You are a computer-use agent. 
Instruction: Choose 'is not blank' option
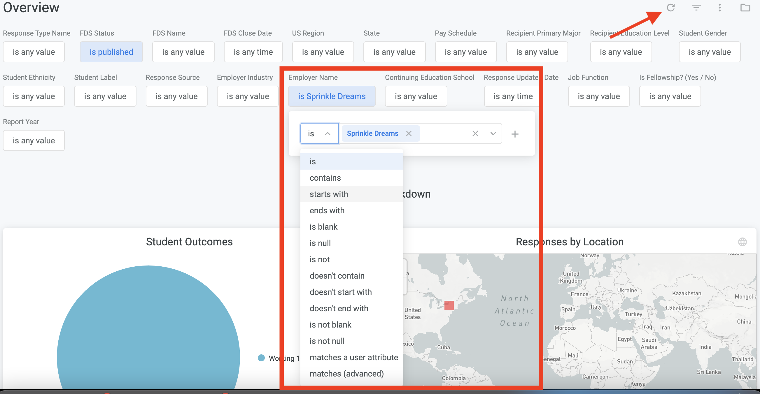pyautogui.click(x=351, y=325)
